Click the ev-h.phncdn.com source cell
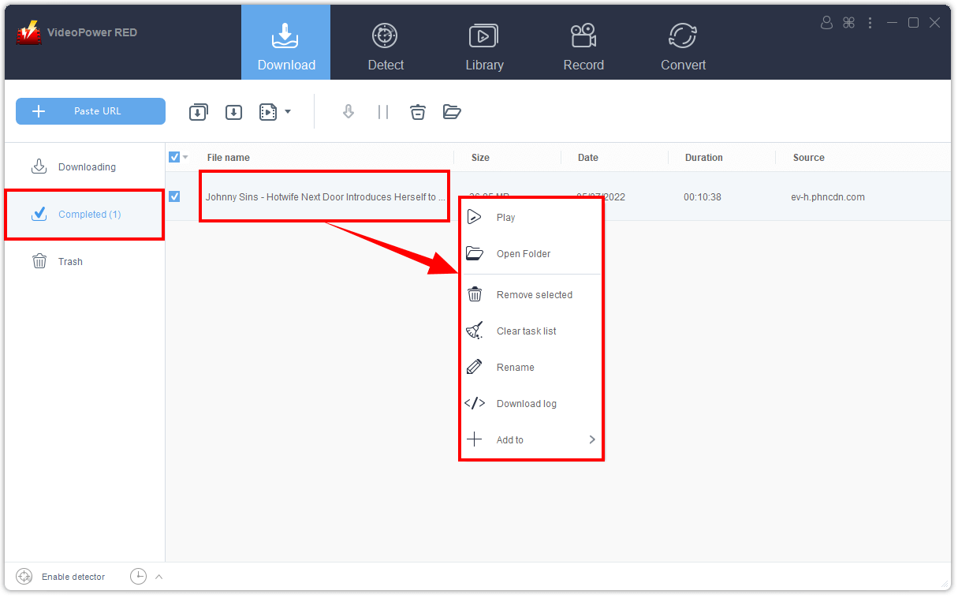The width and height of the screenshot is (958, 598). pos(828,197)
